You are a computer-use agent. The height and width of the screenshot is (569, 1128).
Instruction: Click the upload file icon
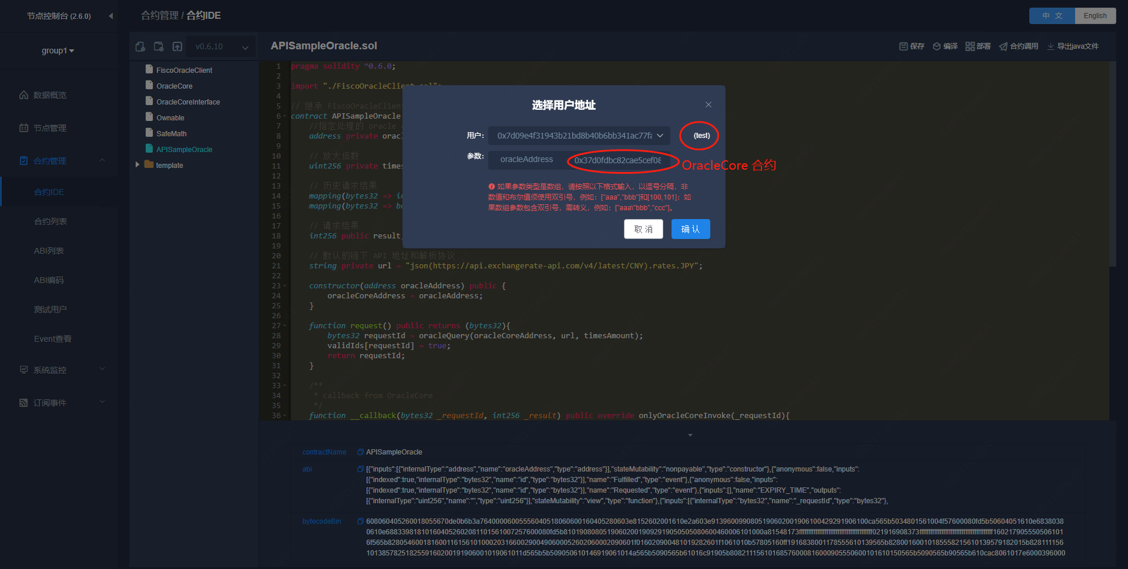click(x=177, y=46)
